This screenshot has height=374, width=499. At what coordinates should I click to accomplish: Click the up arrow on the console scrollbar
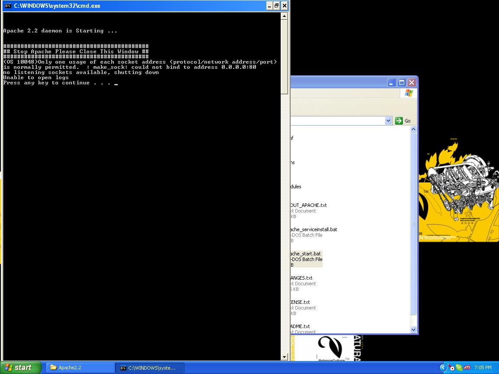[285, 16]
